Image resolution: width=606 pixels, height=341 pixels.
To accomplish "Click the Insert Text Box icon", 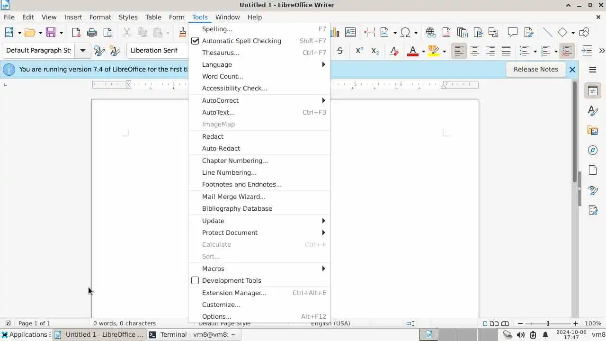I will 350,32.
